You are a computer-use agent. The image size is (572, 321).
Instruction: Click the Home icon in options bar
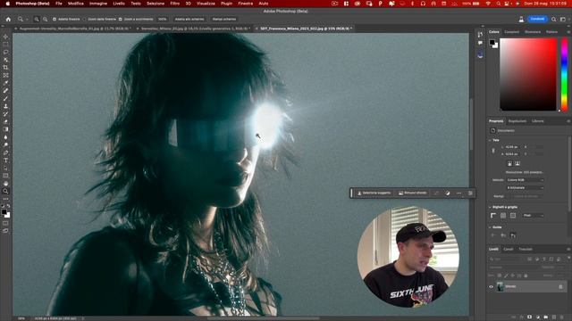pos(8,20)
